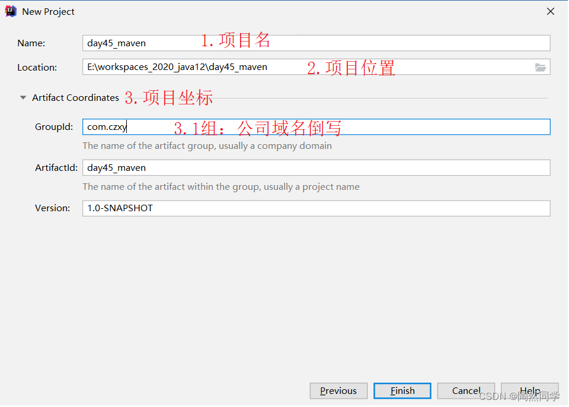Click the 'Version:' label

52,208
